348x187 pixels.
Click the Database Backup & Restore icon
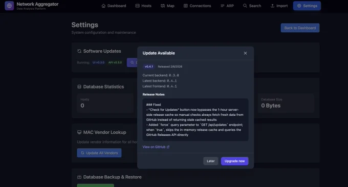pos(79,177)
